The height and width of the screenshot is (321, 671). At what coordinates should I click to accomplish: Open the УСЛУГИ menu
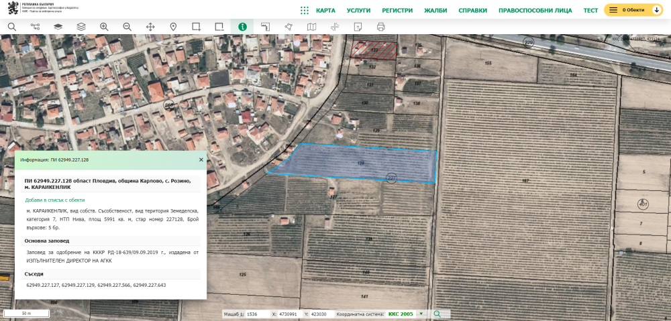coord(358,10)
